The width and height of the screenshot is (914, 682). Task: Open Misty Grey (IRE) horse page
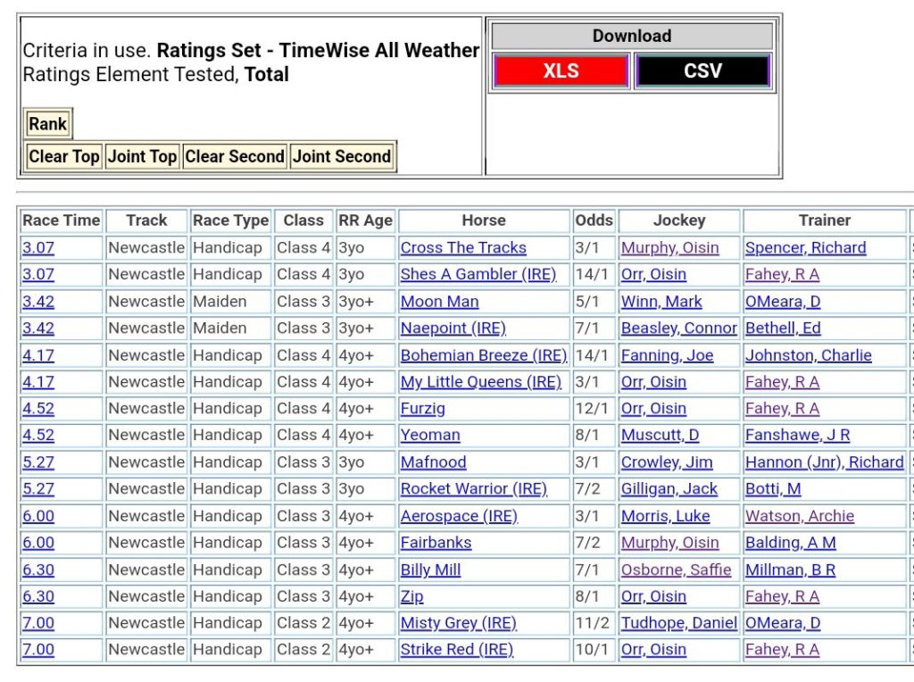click(458, 623)
